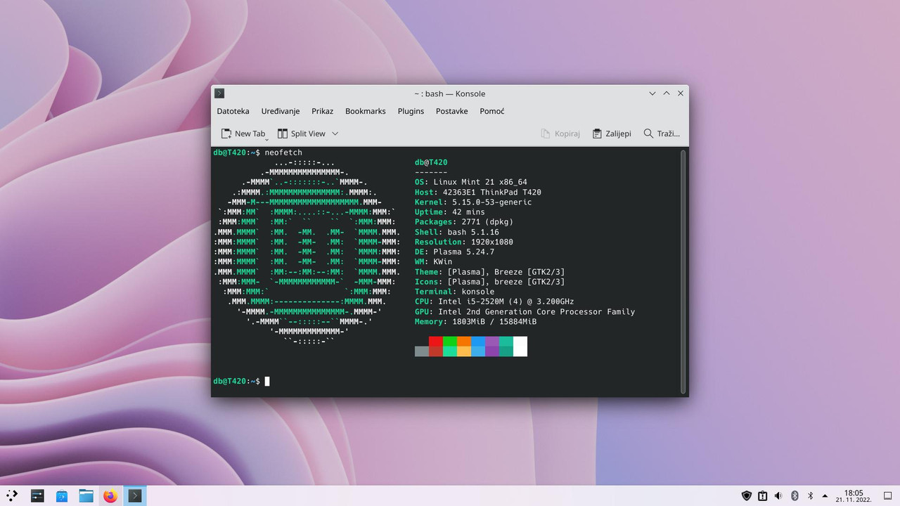Click the 'Shell: bash 5.1.16' line

click(457, 232)
